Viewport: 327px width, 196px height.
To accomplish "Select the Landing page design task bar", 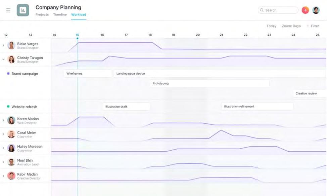I will tap(219, 74).
